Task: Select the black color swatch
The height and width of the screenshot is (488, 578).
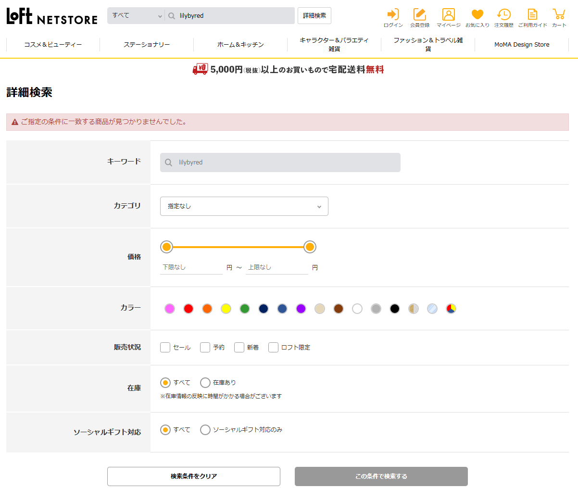Action: [x=395, y=309]
